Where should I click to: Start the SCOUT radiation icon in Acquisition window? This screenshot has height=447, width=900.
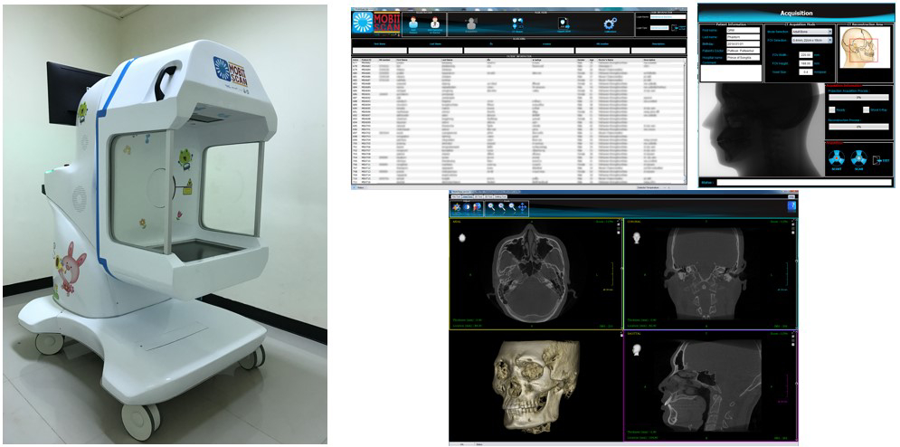tap(837, 159)
